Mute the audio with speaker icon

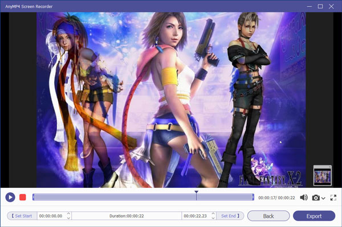(304, 197)
